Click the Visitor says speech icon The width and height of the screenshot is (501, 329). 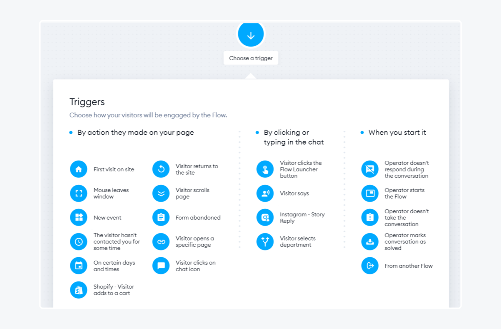click(x=265, y=193)
